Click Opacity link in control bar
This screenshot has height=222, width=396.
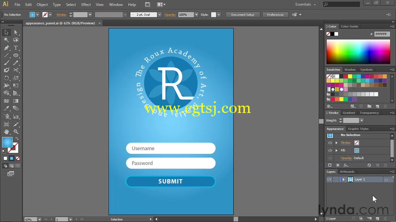(x=170, y=15)
